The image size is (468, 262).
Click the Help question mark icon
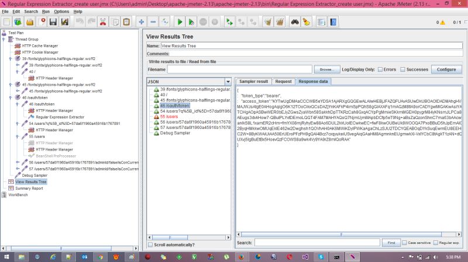point(333,22)
